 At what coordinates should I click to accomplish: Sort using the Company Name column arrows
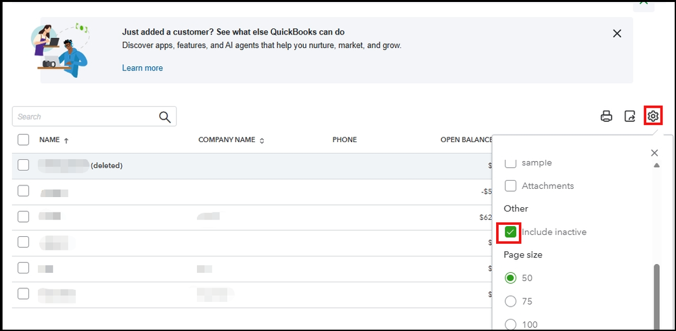pos(262,140)
